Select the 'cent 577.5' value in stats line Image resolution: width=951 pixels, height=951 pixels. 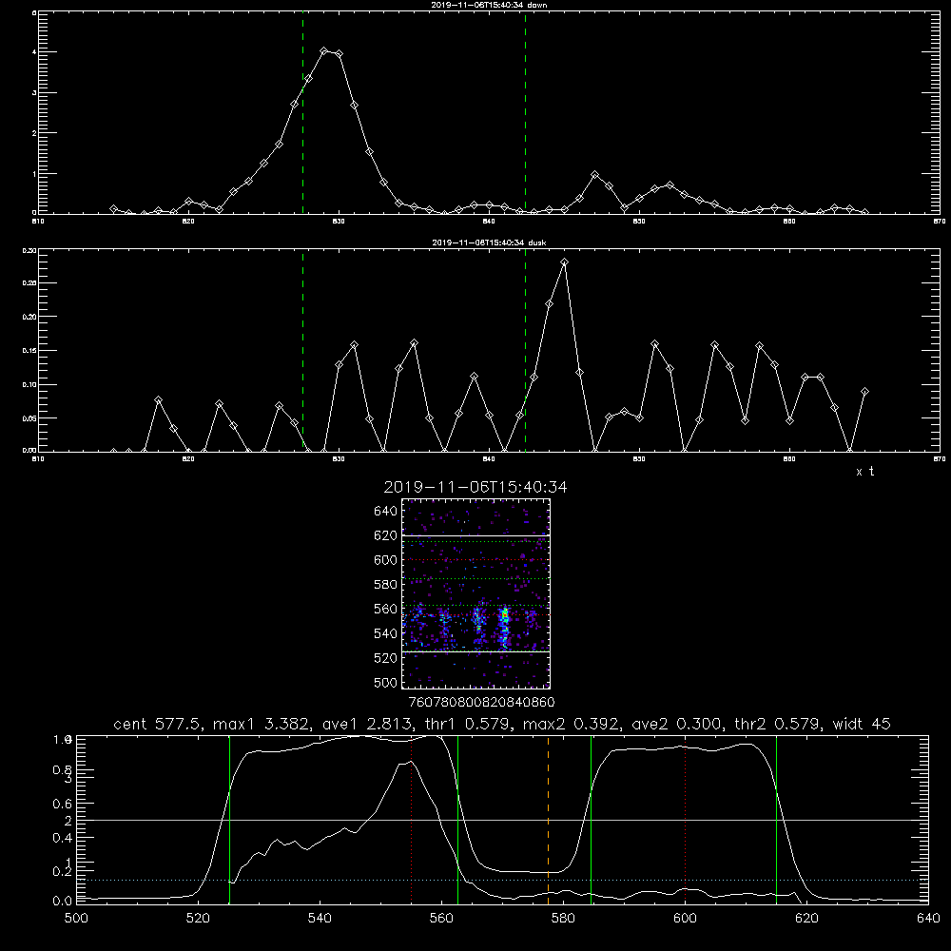click(157, 724)
